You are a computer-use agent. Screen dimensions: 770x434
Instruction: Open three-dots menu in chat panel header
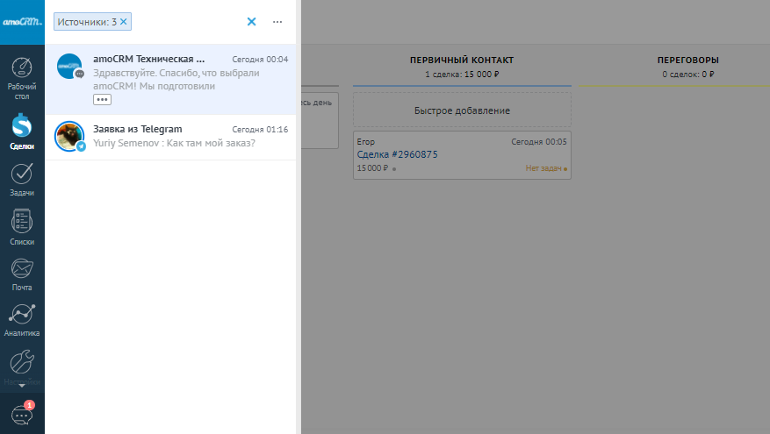coord(277,21)
